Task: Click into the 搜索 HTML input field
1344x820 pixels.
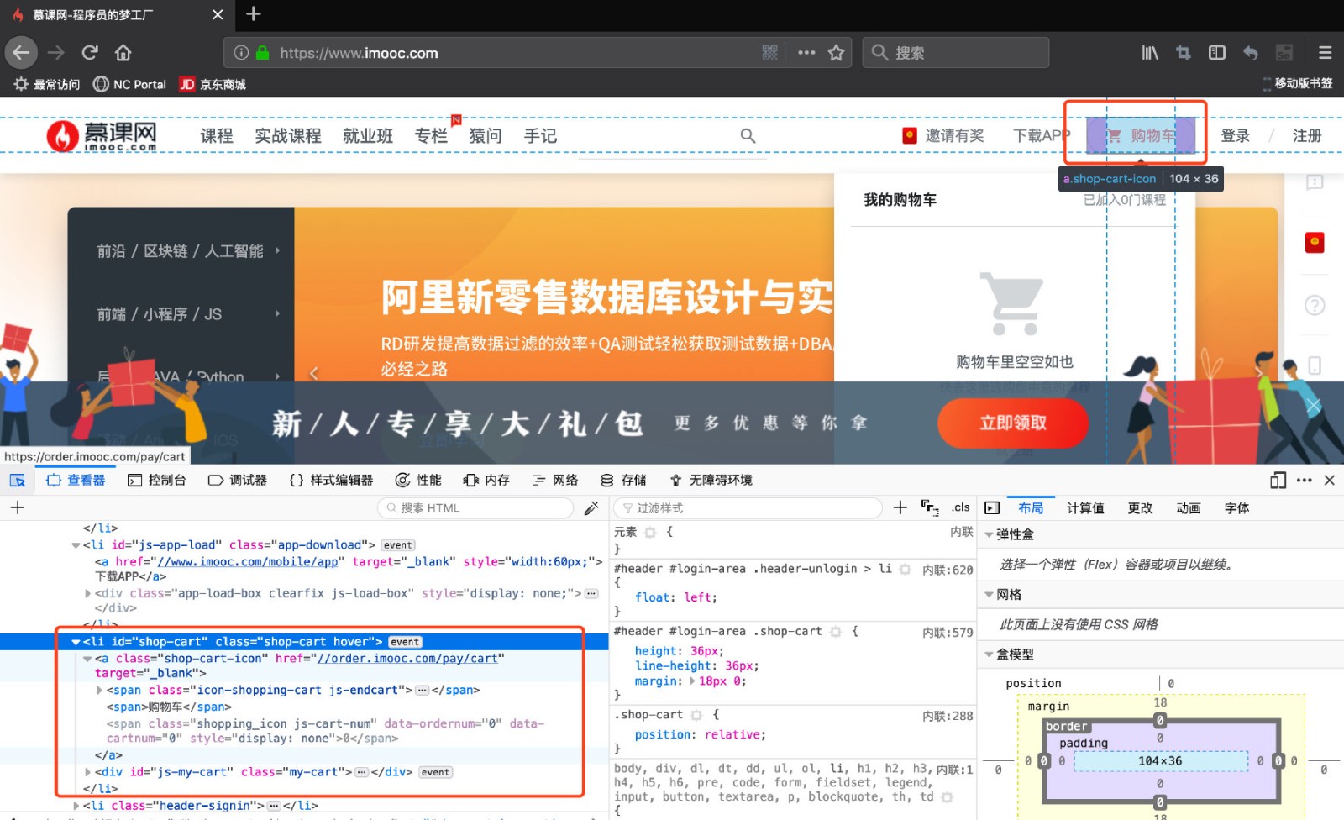Action: pyautogui.click(x=475, y=507)
